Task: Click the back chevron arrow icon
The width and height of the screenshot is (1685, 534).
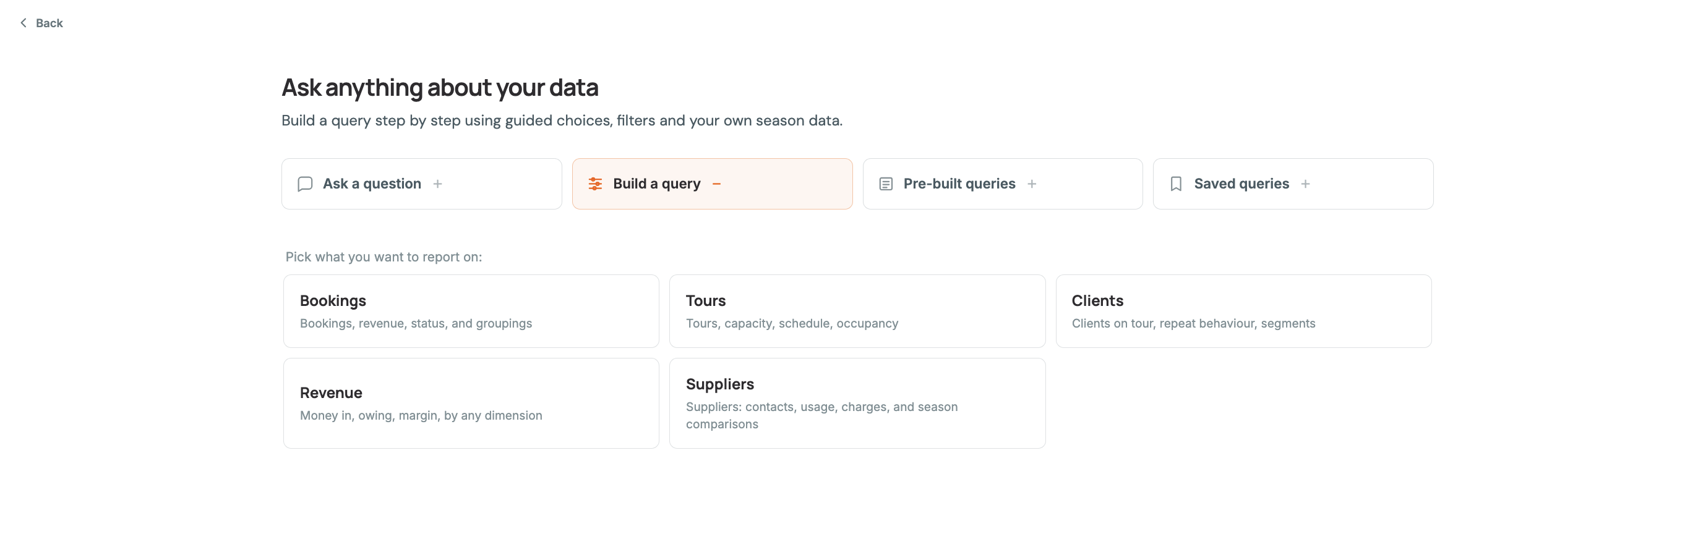Action: tap(24, 23)
